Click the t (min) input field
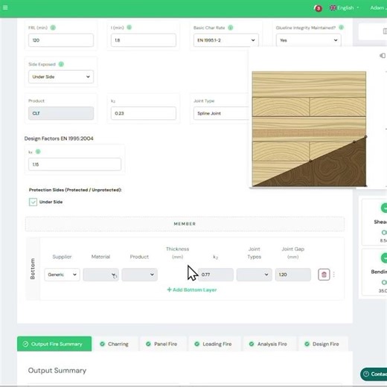 [x=144, y=40]
